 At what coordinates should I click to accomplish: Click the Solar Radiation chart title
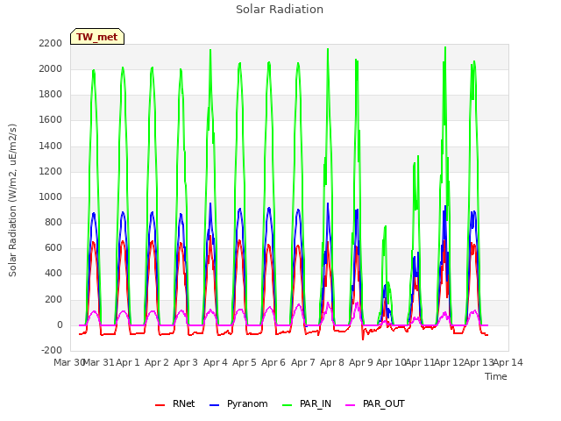coord(280,10)
